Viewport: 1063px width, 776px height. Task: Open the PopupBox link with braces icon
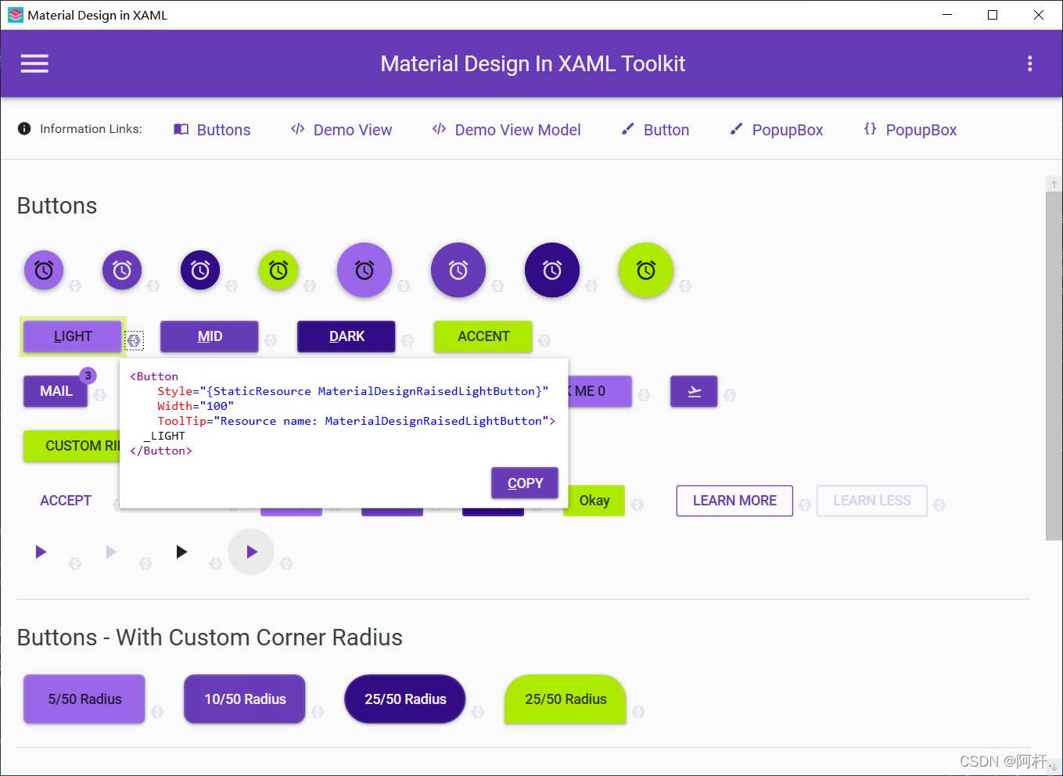tap(910, 130)
